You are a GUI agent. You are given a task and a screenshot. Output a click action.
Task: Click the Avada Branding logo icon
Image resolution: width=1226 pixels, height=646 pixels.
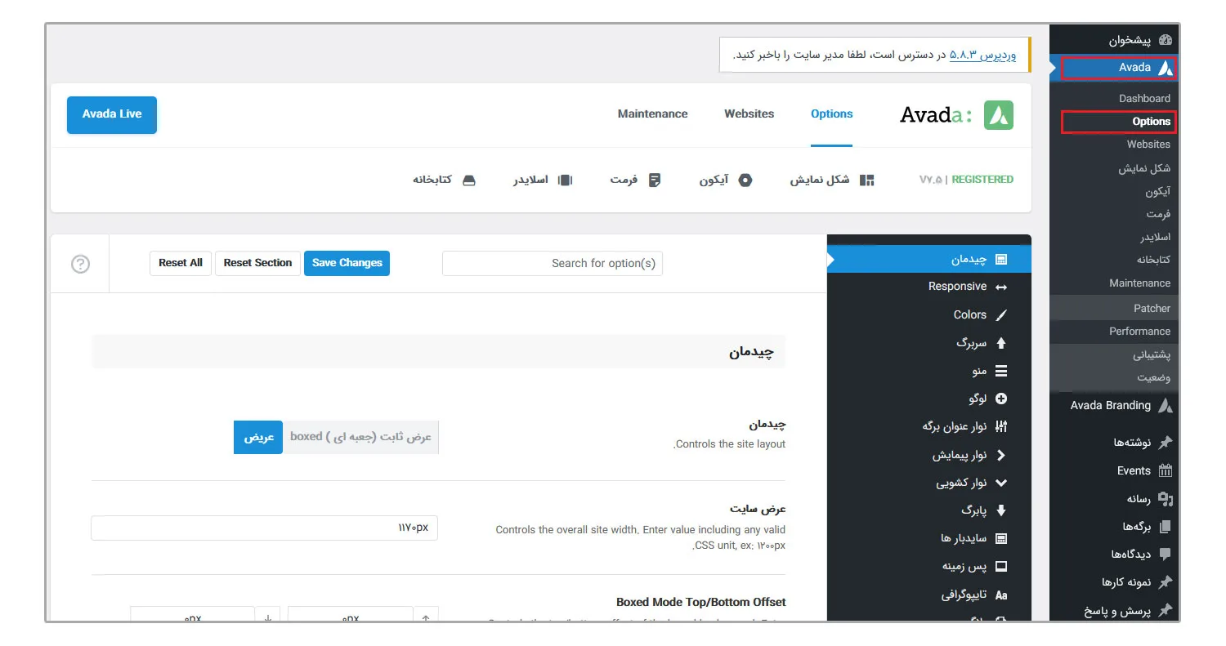(x=1166, y=406)
